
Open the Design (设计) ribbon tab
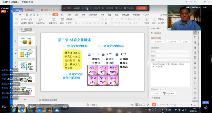point(69,15)
